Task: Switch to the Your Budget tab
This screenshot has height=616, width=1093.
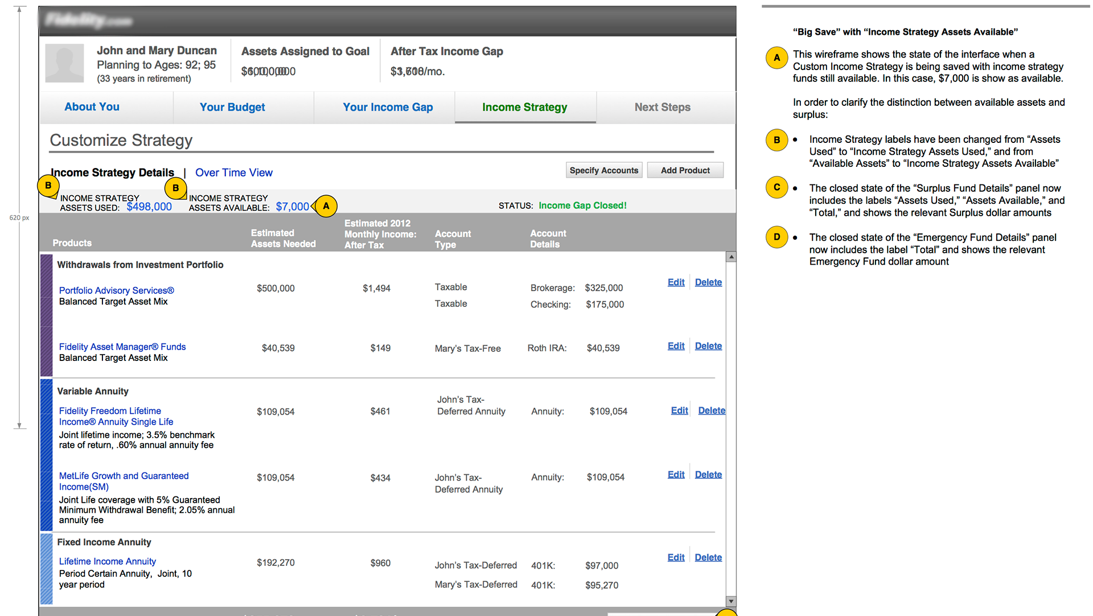Action: 232,107
